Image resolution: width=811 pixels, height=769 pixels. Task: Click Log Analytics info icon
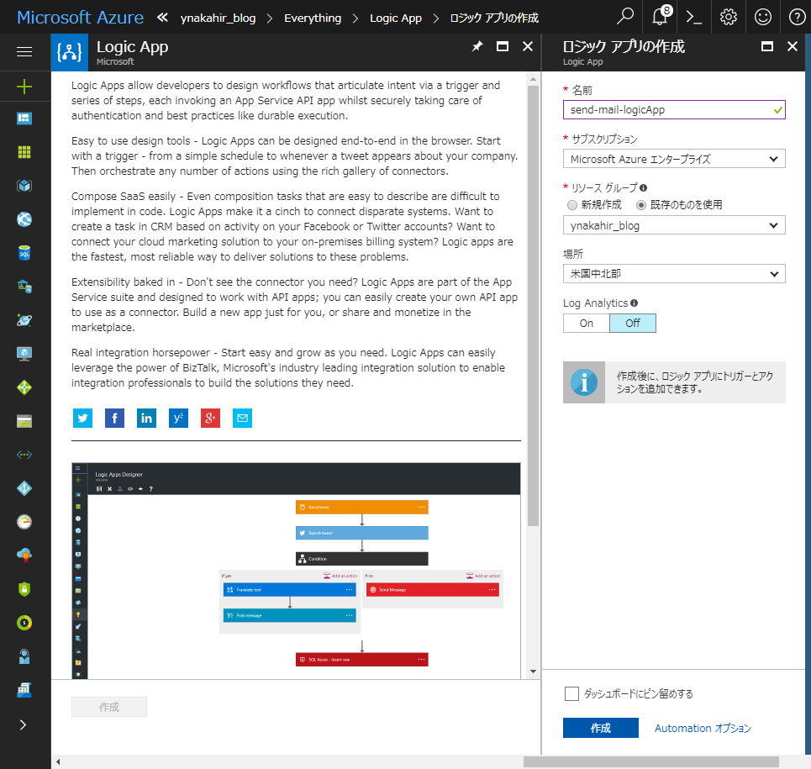point(635,303)
